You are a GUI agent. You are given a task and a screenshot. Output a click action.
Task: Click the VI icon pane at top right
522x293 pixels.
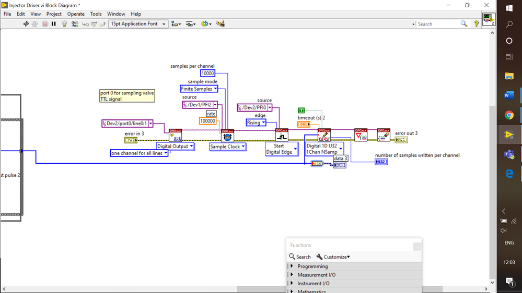[489, 19]
